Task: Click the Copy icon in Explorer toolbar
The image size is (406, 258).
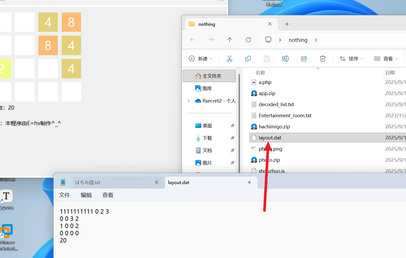Action: 248,59
